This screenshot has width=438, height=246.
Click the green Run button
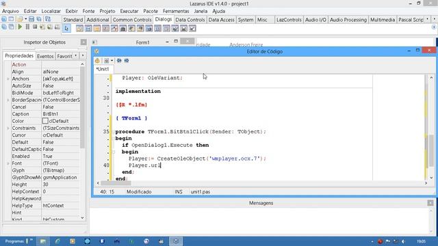pyautogui.click(x=20, y=27)
